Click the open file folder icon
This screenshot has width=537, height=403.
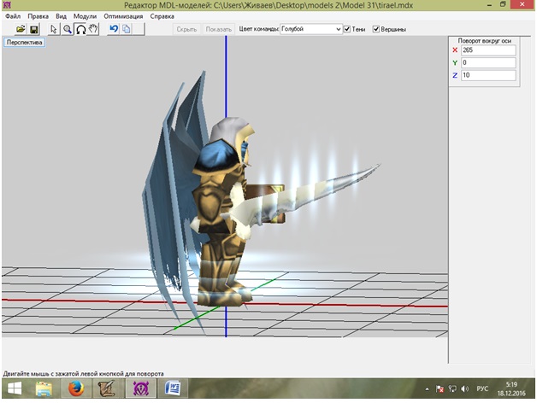(x=20, y=29)
